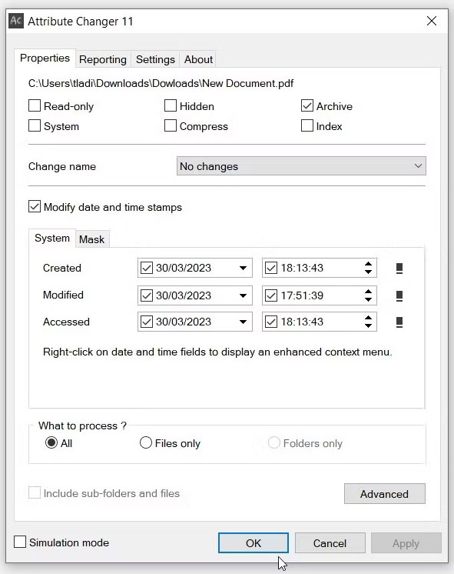Click the Modified time value 17:51:39
This screenshot has width=454, height=574.
point(302,295)
